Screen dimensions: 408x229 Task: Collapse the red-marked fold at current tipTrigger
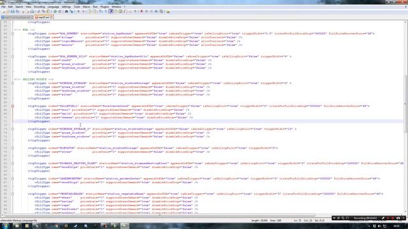(13, 106)
